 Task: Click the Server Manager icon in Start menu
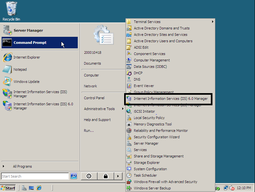click(x=7, y=30)
